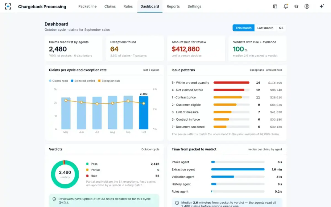Open the user profile icon

pos(307,6)
